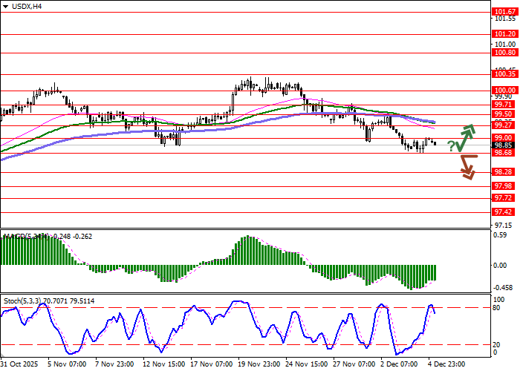The width and height of the screenshot is (520, 371).
Task: Click the green upward arrow icon
Action: pyautogui.click(x=466, y=135)
